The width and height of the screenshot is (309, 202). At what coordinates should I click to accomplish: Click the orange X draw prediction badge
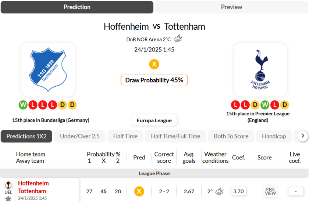coord(154,64)
